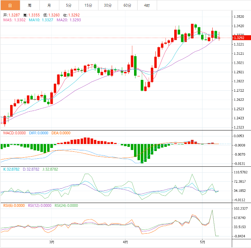Click the RSI(6) indicator label
251x248 pixels.
(x=14, y=205)
